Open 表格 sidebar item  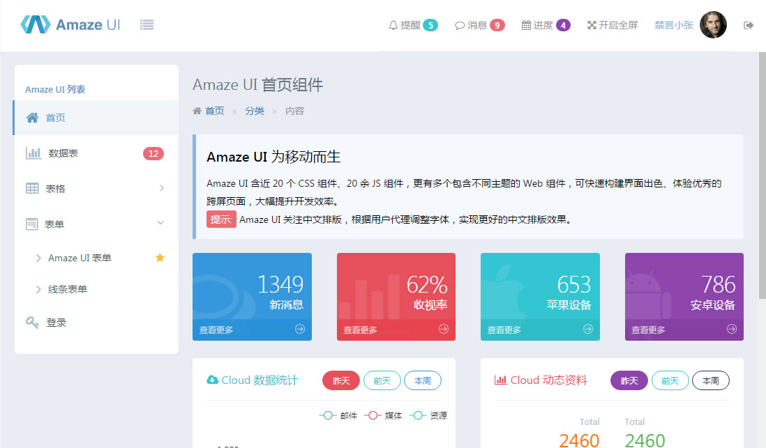pos(96,188)
